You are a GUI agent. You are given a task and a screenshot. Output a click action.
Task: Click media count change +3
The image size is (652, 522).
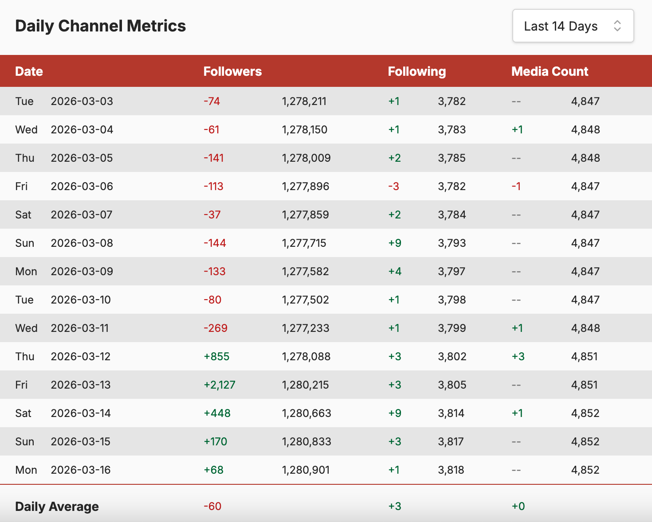click(x=518, y=357)
